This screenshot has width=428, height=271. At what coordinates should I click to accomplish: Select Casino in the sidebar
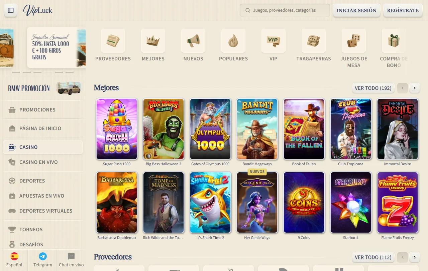pos(43,147)
